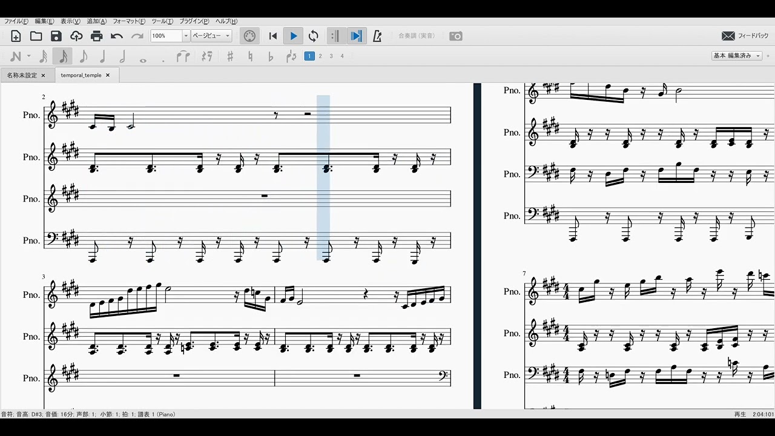
Task: Close the temporal_temple tab
Action: pos(108,75)
